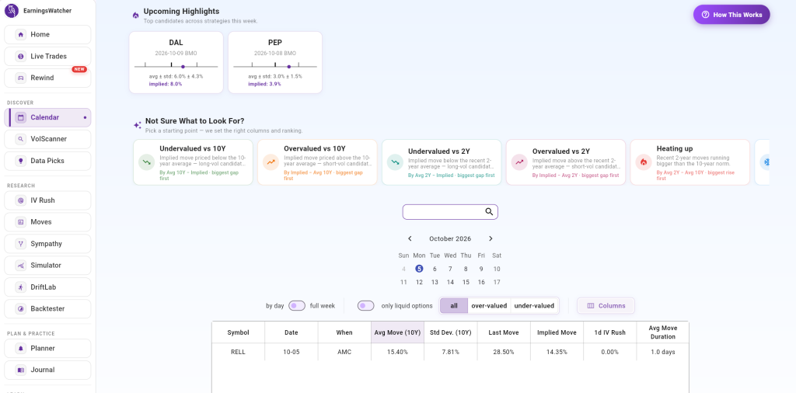This screenshot has height=393, width=796.
Task: Select the 'all' valuation filter
Action: [454, 306]
